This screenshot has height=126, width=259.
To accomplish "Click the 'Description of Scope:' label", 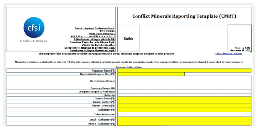I will point(103,81).
